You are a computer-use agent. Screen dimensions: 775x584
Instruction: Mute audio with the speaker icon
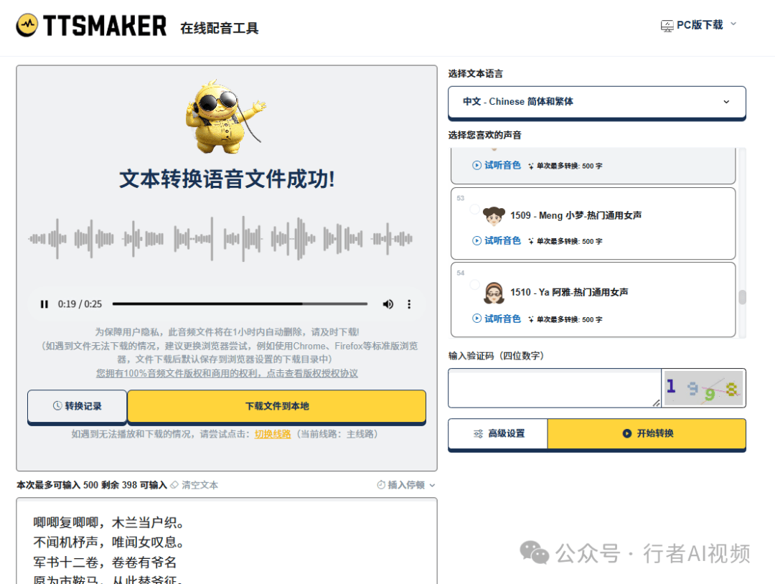(388, 304)
